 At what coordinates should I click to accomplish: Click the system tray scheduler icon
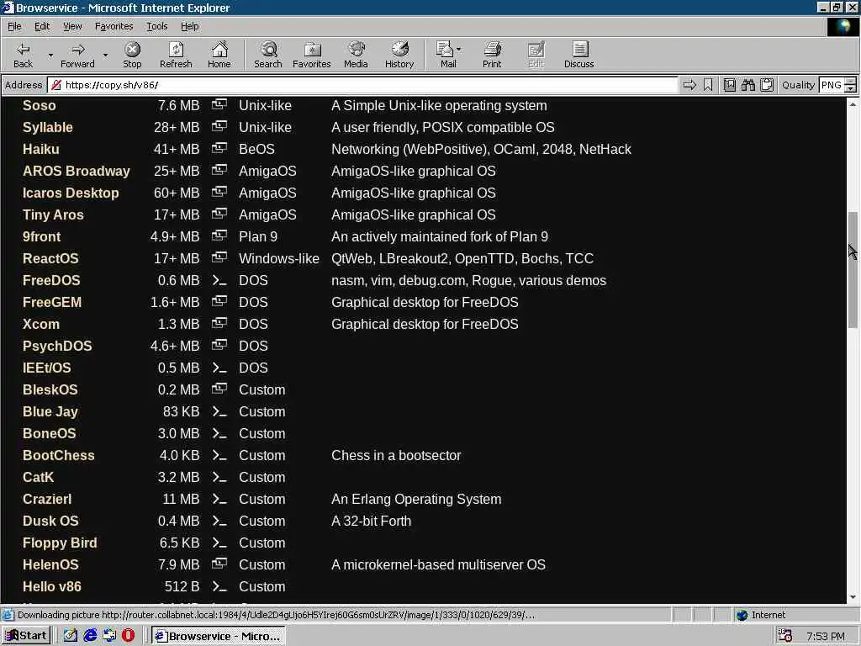point(785,636)
